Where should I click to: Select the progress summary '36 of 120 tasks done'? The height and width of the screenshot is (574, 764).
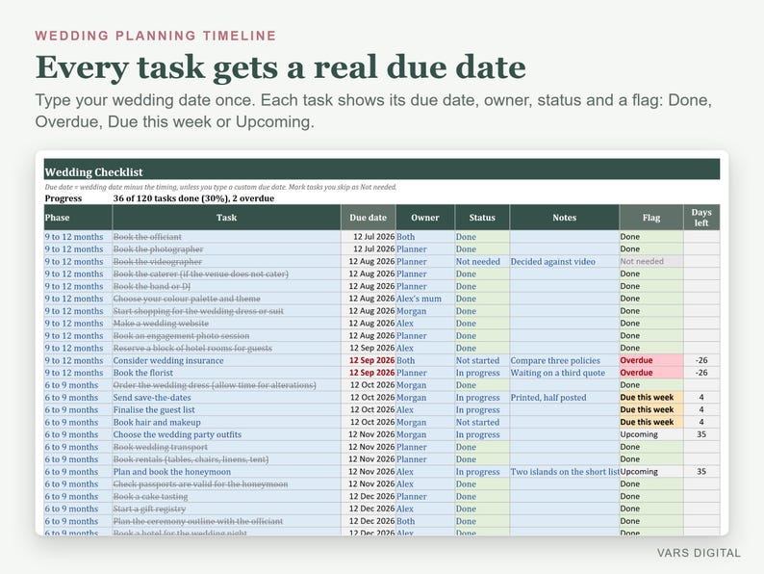pyautogui.click(x=193, y=198)
